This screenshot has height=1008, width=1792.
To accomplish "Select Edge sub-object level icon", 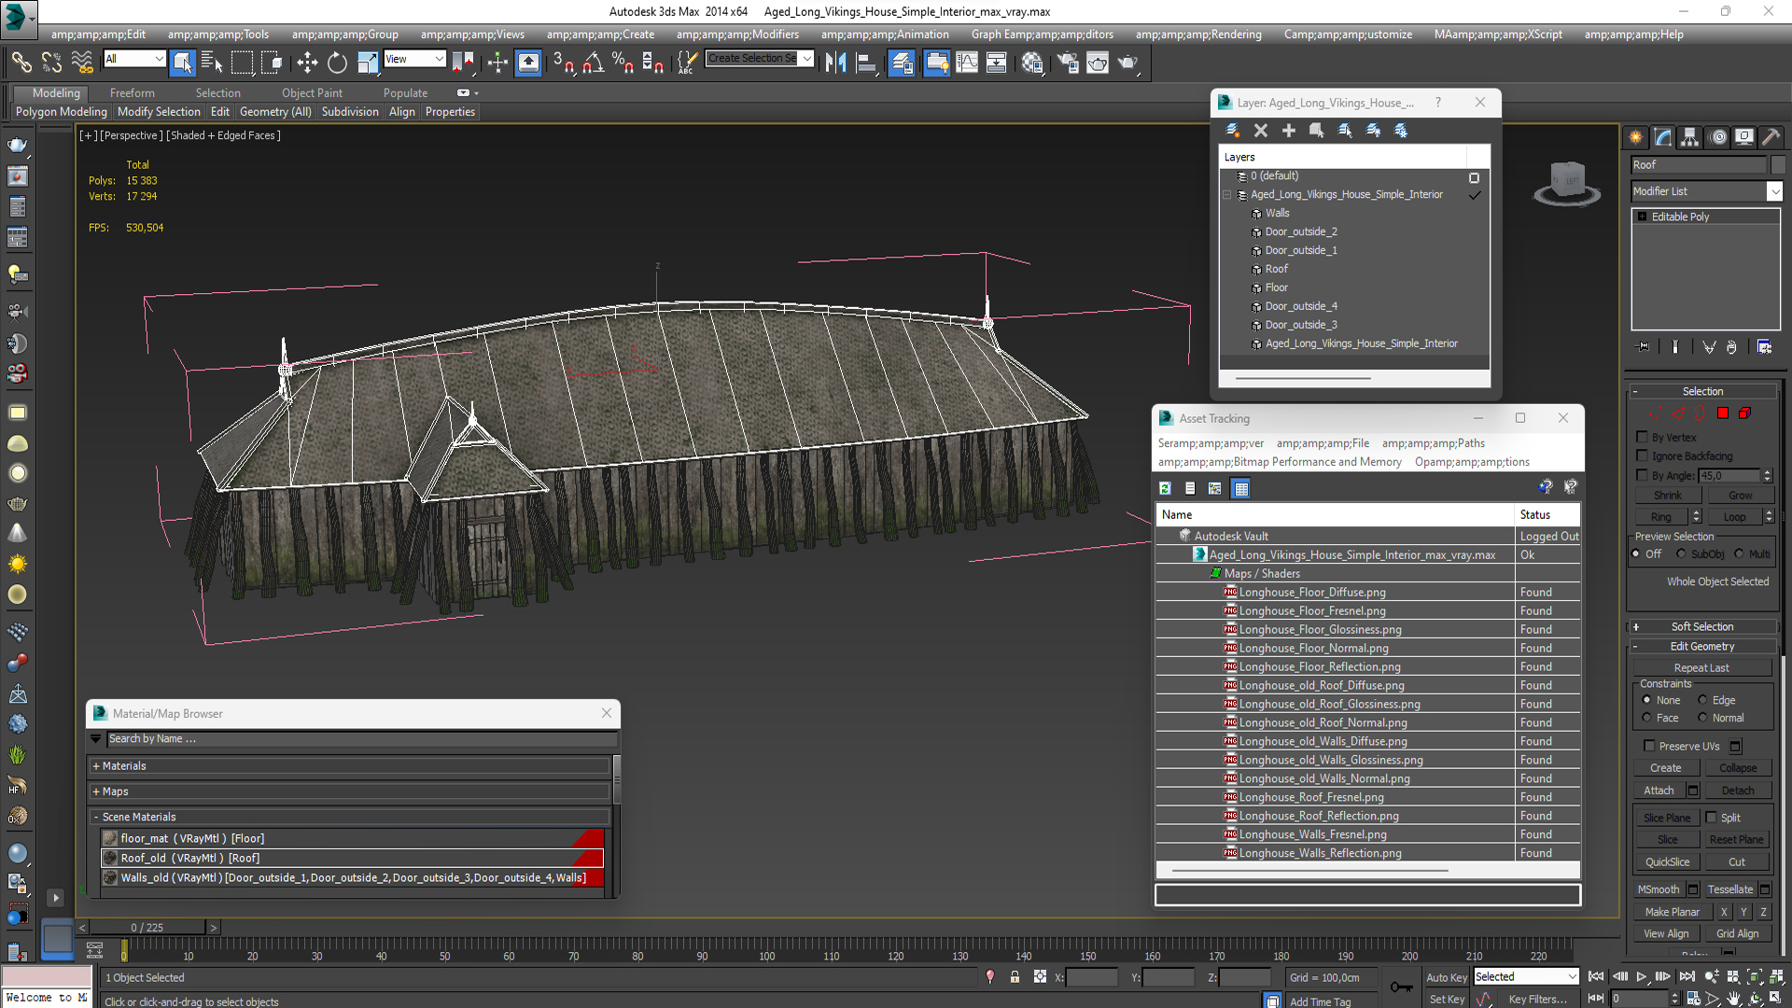I will (x=1678, y=413).
